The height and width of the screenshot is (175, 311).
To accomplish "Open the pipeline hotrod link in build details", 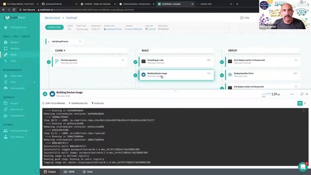I will (150, 29).
